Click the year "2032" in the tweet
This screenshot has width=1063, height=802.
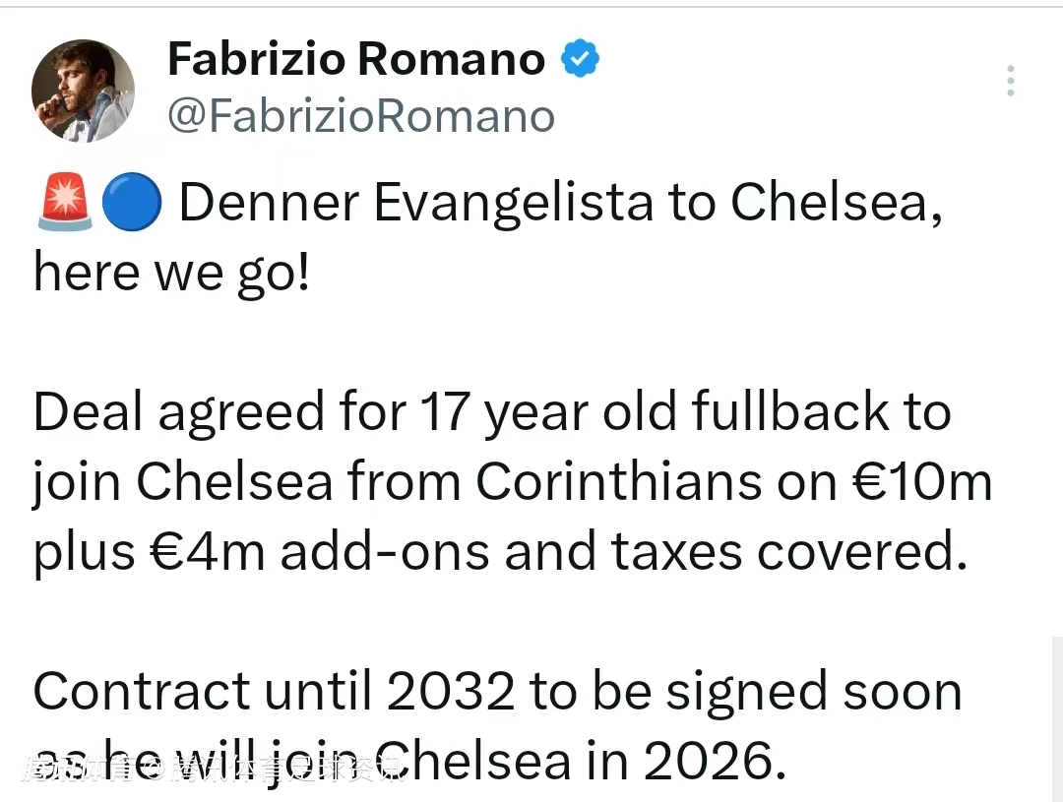point(451,692)
